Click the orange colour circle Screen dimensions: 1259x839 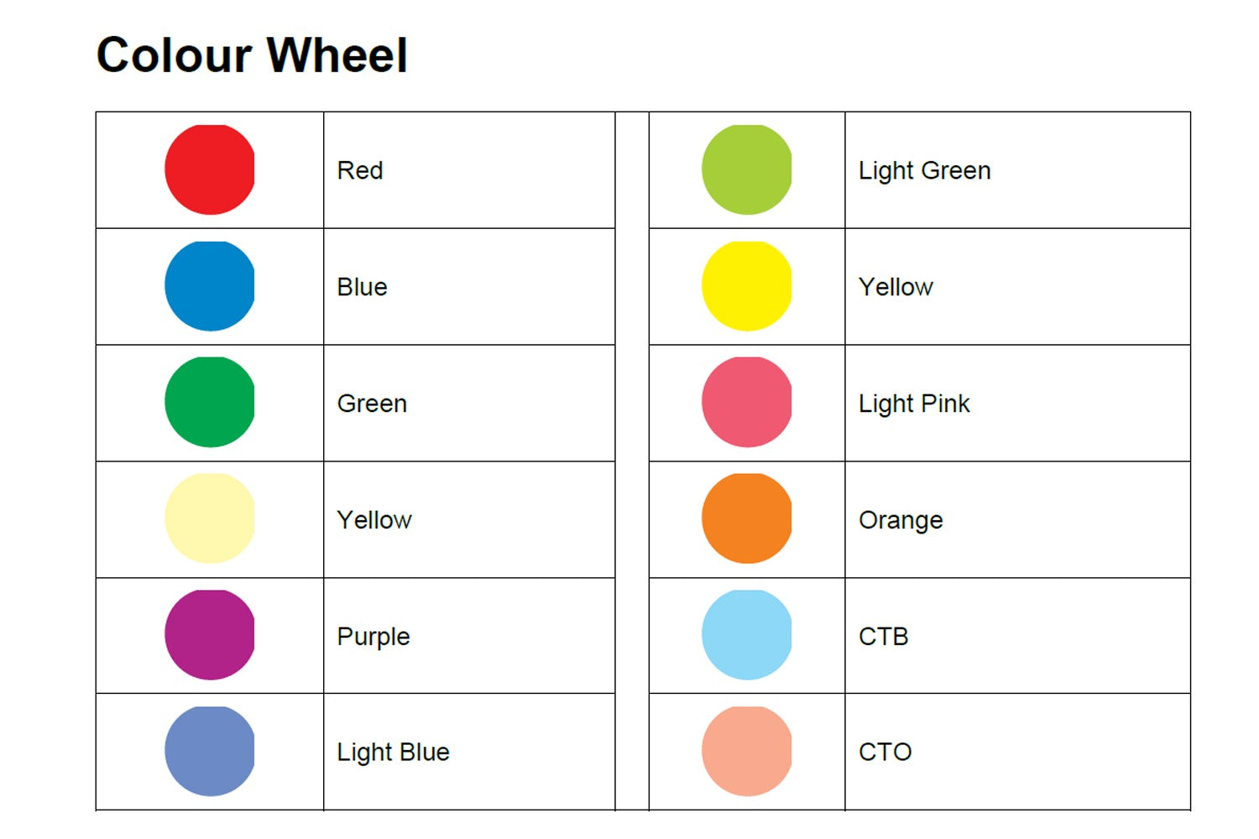746,519
